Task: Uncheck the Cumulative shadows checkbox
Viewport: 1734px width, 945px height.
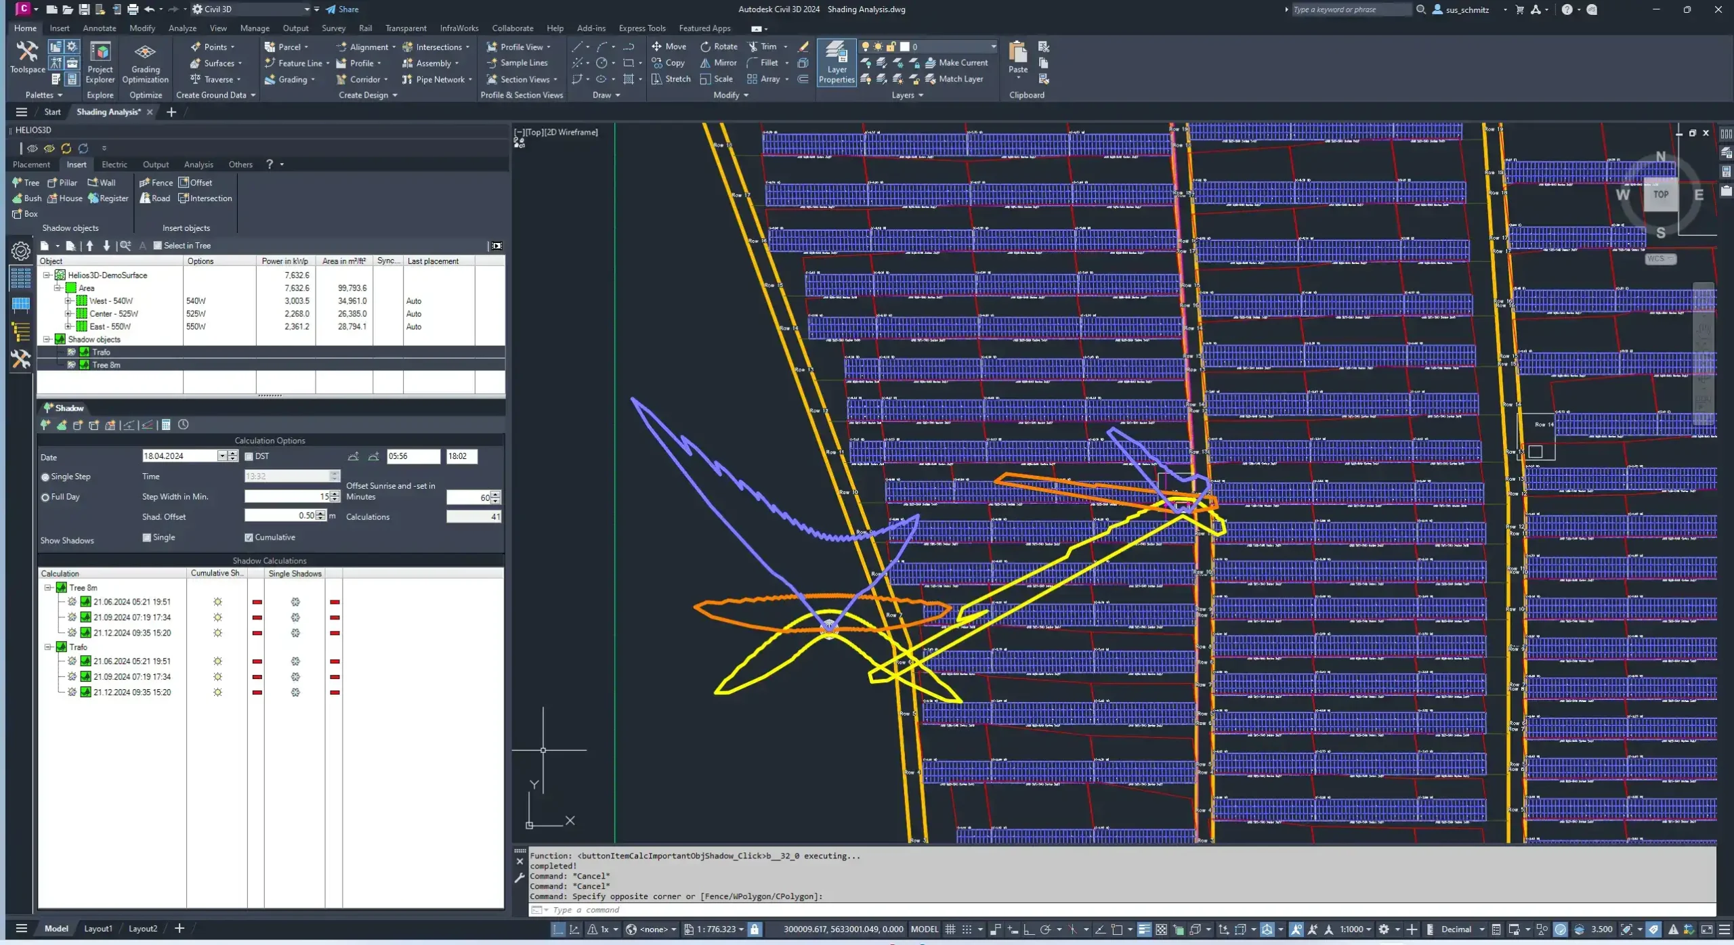Action: click(x=249, y=538)
